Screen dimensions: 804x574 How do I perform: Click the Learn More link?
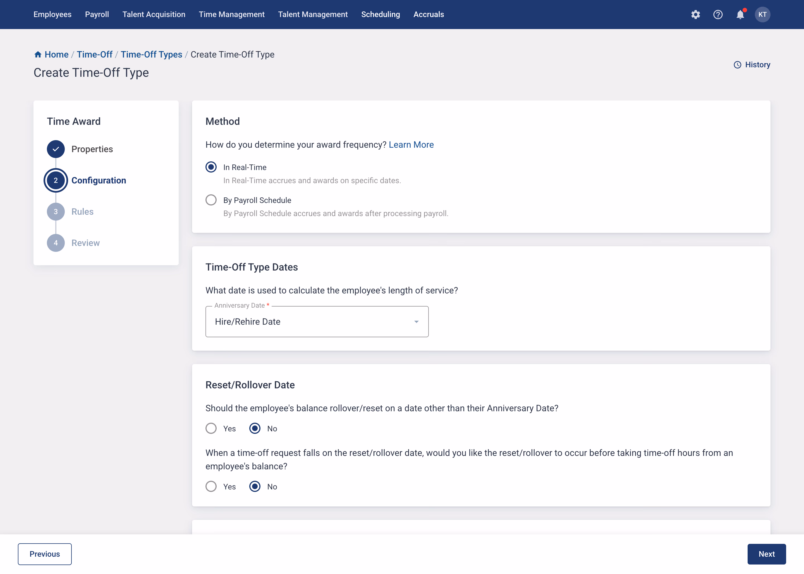click(x=411, y=145)
